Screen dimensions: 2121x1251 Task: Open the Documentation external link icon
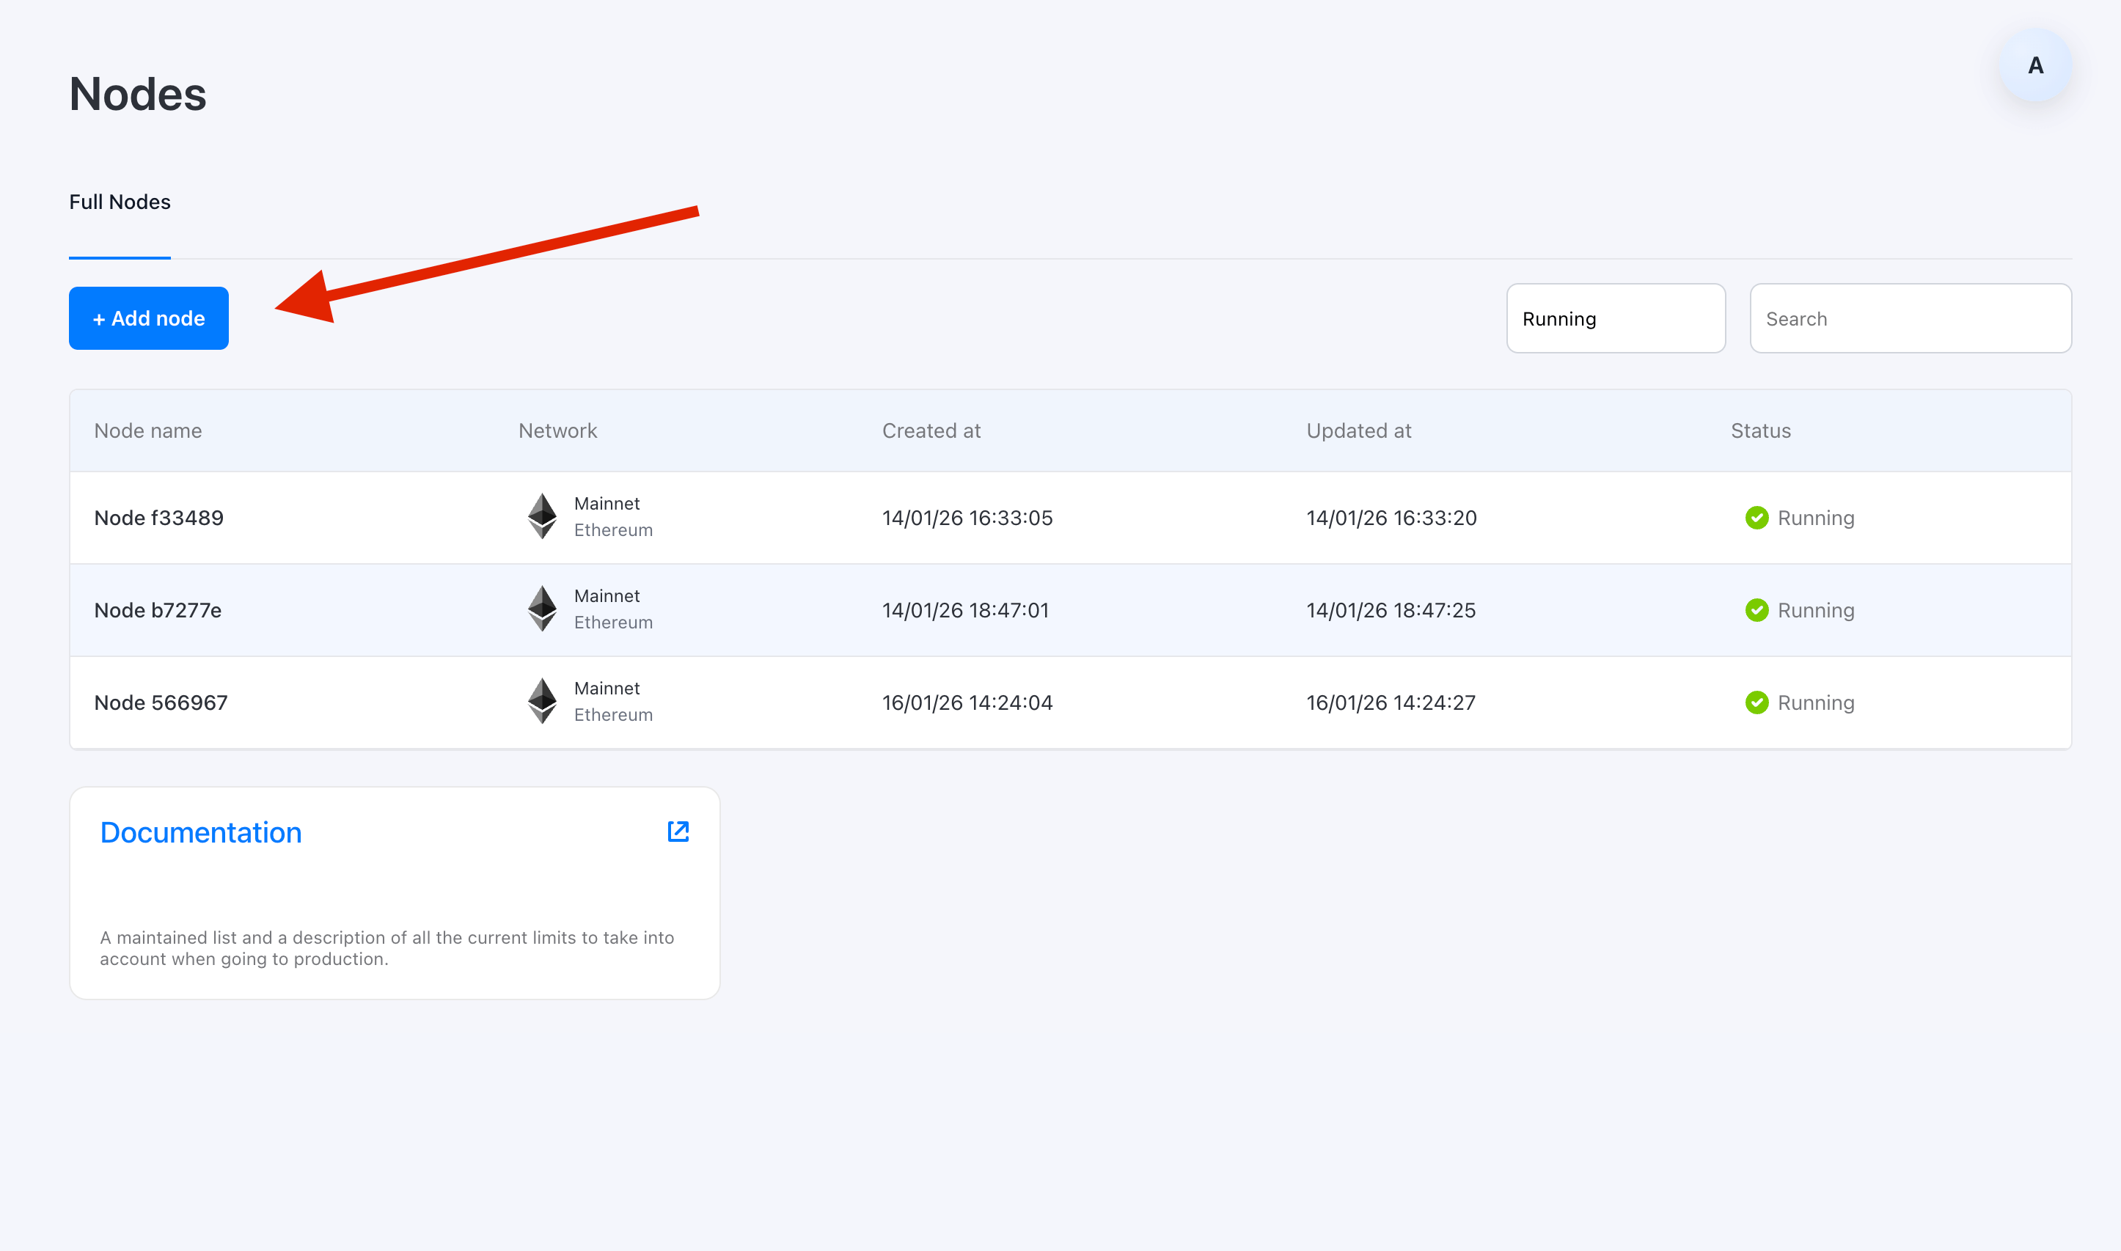[x=678, y=832]
